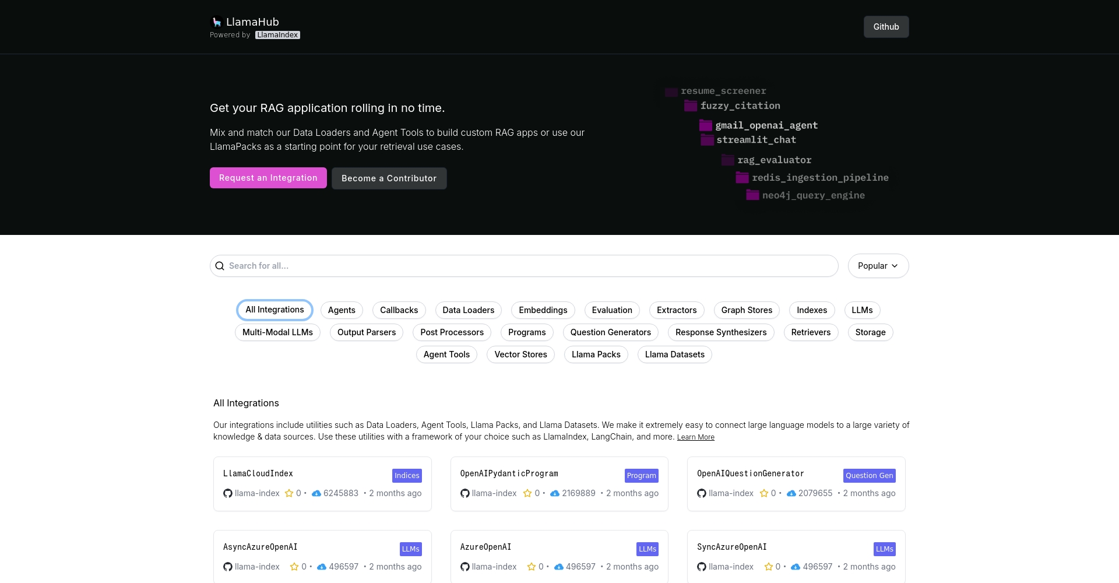Open the LlamaIndex powered-by link
Screen dimensions: 1119x583
(277, 35)
